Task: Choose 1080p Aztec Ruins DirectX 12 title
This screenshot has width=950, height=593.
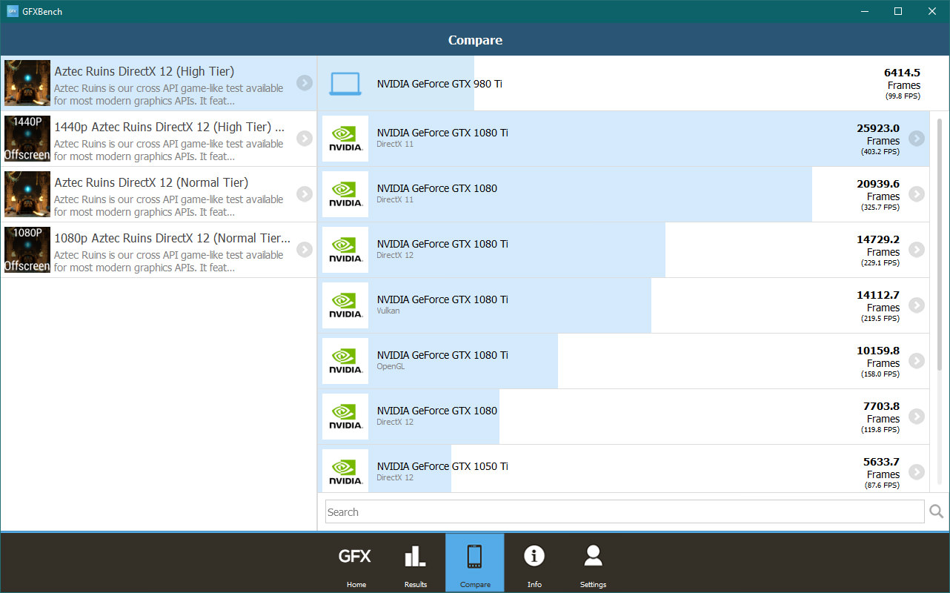Action: (172, 238)
